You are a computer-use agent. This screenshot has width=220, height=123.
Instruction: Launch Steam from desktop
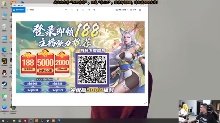tap(4, 85)
